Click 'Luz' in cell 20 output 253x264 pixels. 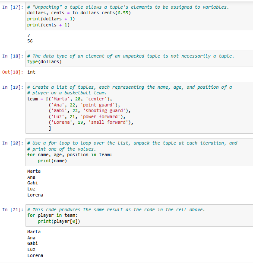[x=31, y=189]
